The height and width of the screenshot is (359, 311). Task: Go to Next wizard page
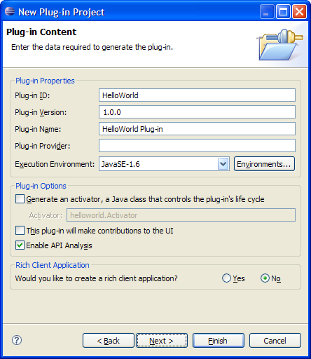(162, 341)
